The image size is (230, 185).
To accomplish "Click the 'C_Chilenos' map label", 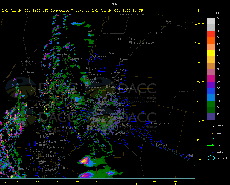I will click(x=27, y=72).
